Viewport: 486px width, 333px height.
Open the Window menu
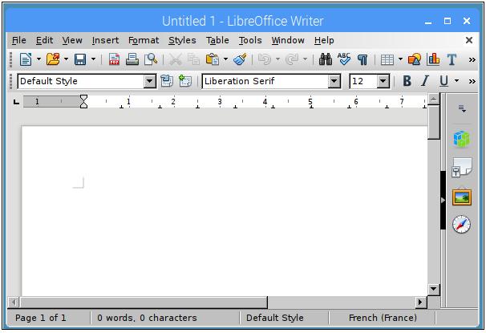(288, 40)
